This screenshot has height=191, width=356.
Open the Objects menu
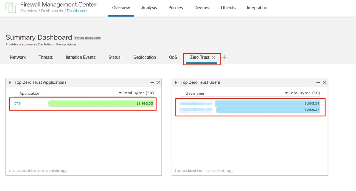pyautogui.click(x=228, y=8)
